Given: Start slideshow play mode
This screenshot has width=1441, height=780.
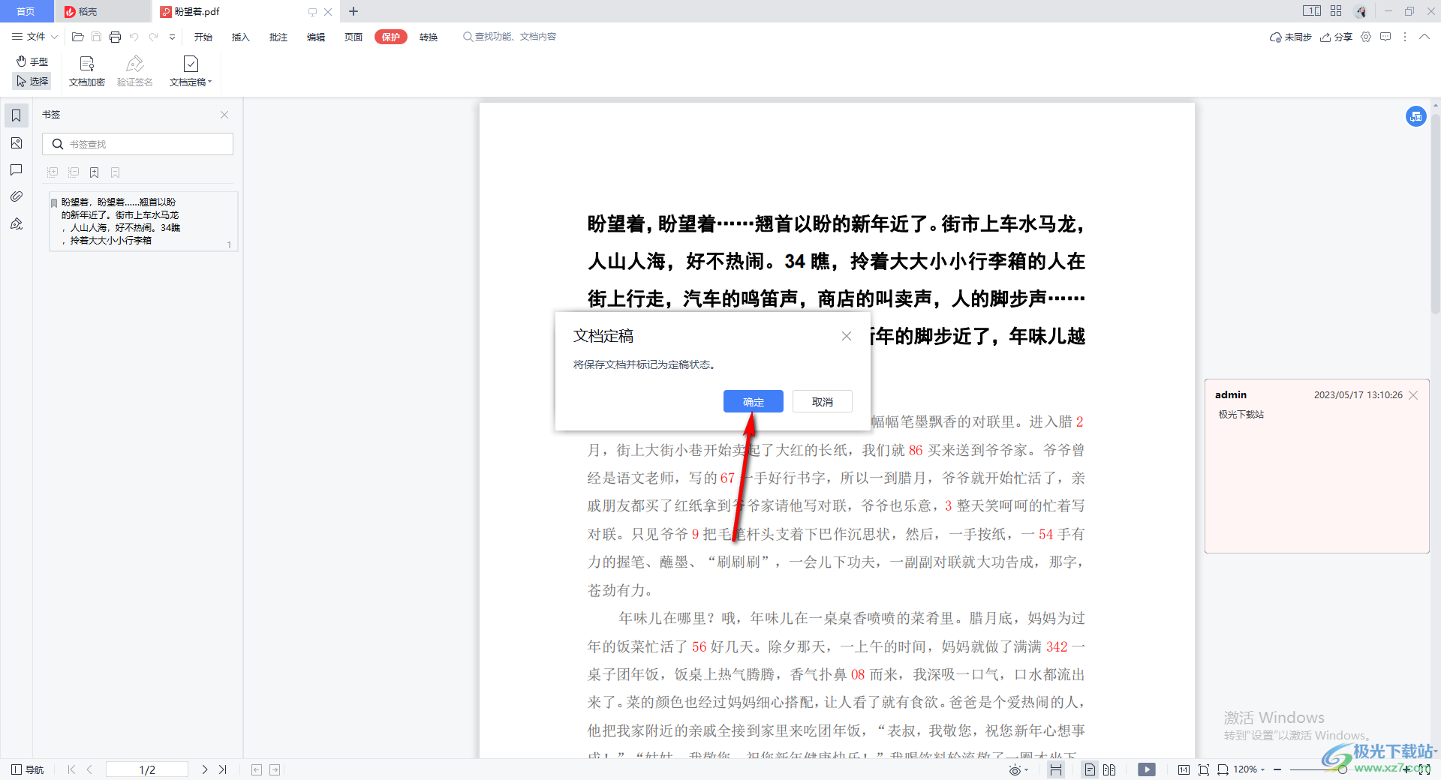Looking at the screenshot, I should tap(1147, 769).
